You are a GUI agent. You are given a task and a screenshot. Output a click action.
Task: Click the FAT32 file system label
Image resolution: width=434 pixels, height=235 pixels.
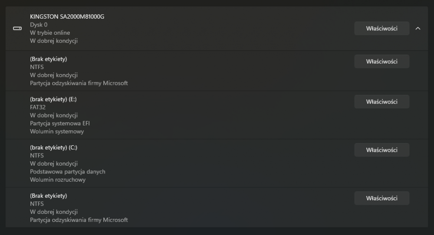pyautogui.click(x=38, y=107)
